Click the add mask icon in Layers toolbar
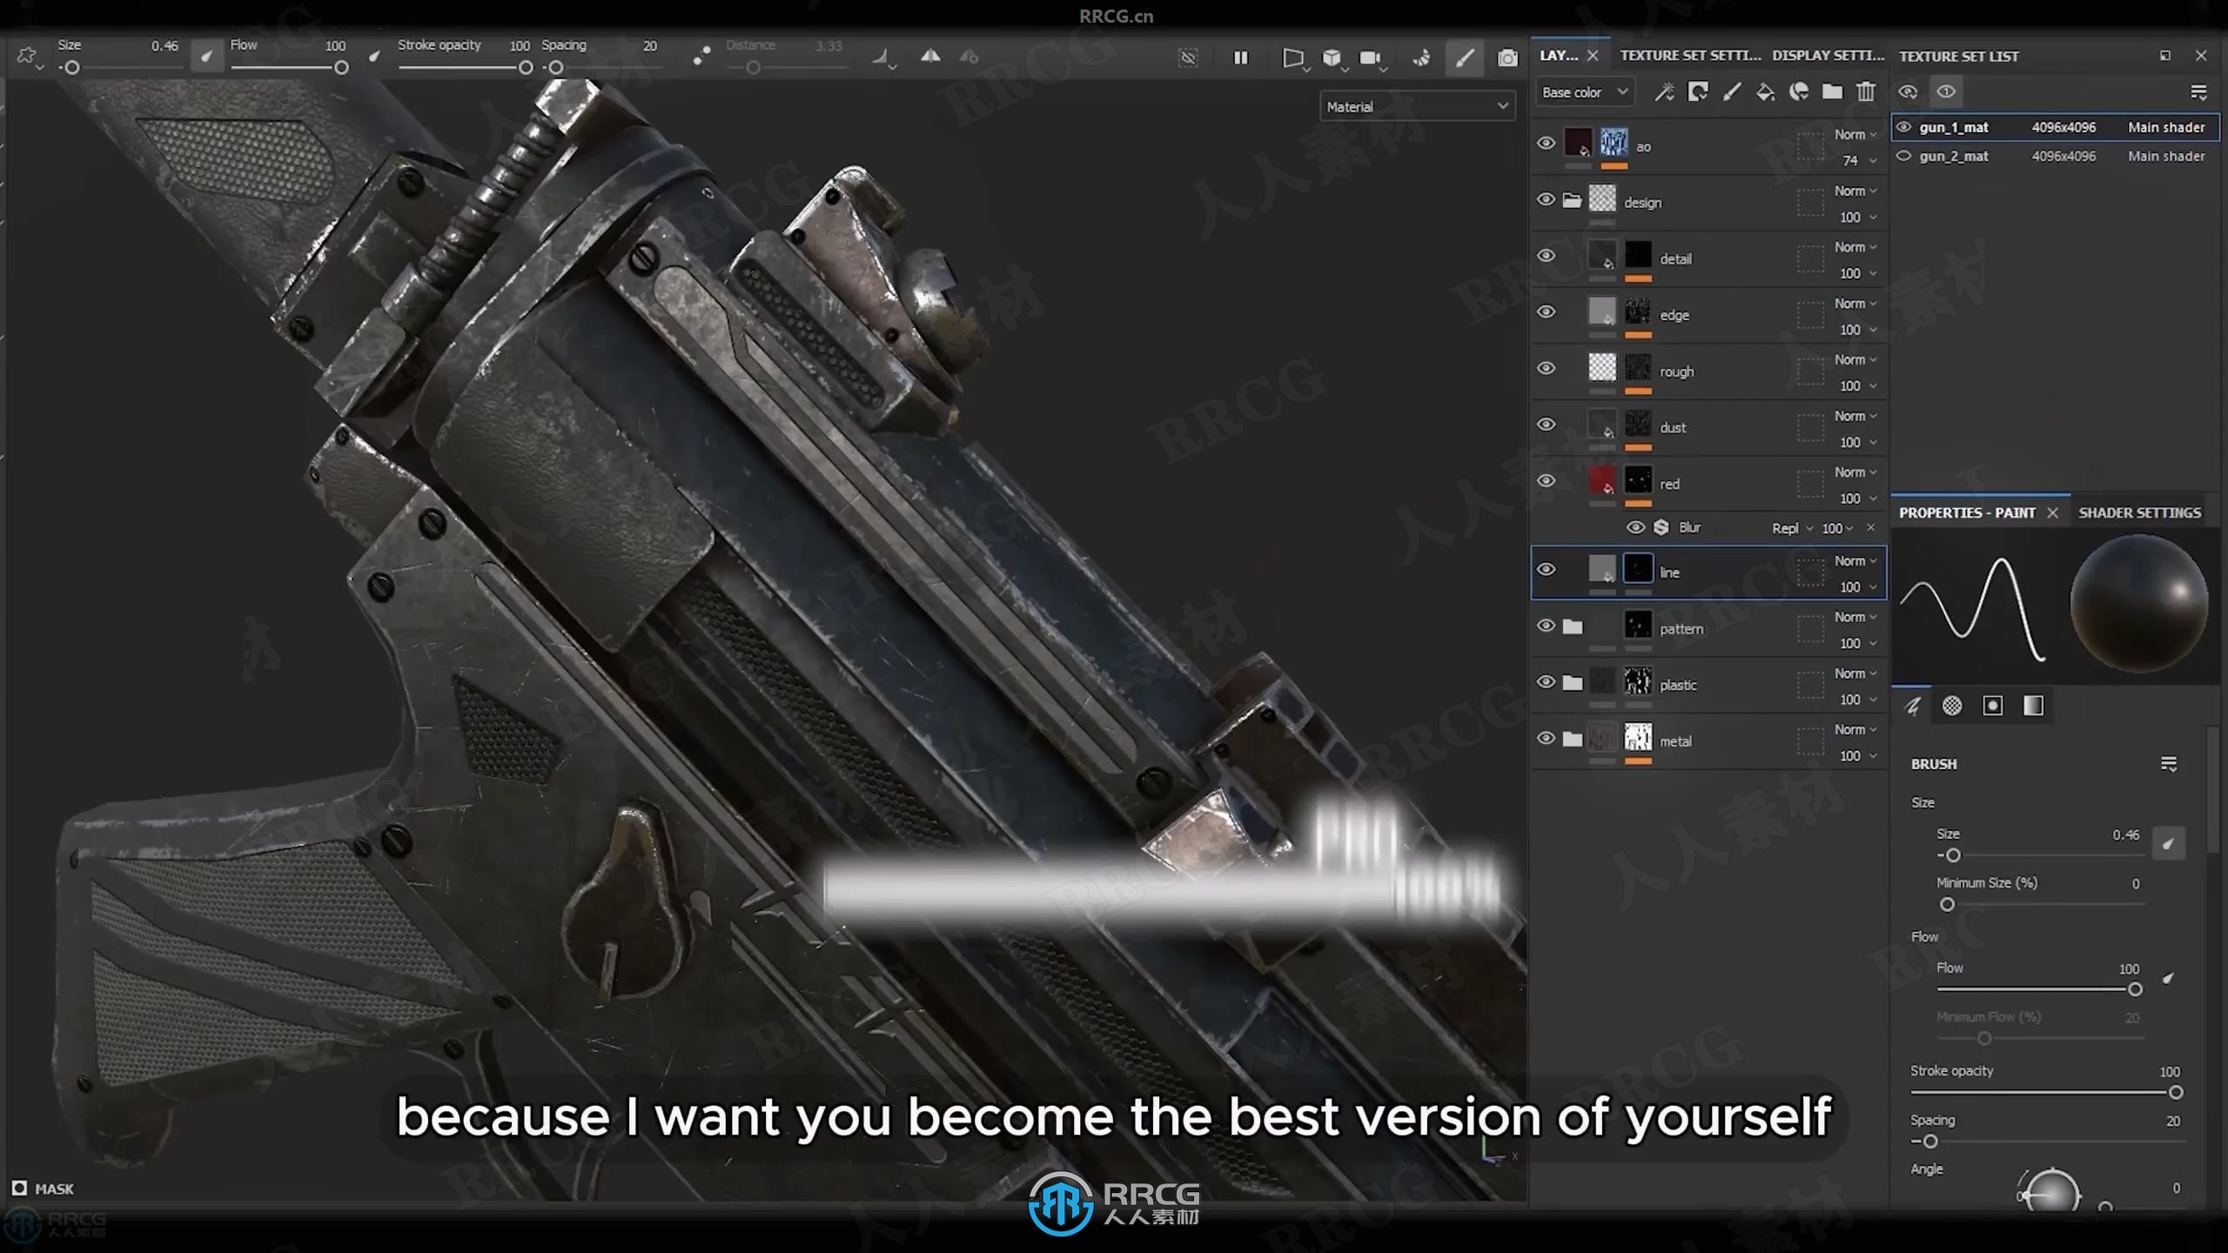The height and width of the screenshot is (1253, 2228). [1698, 92]
